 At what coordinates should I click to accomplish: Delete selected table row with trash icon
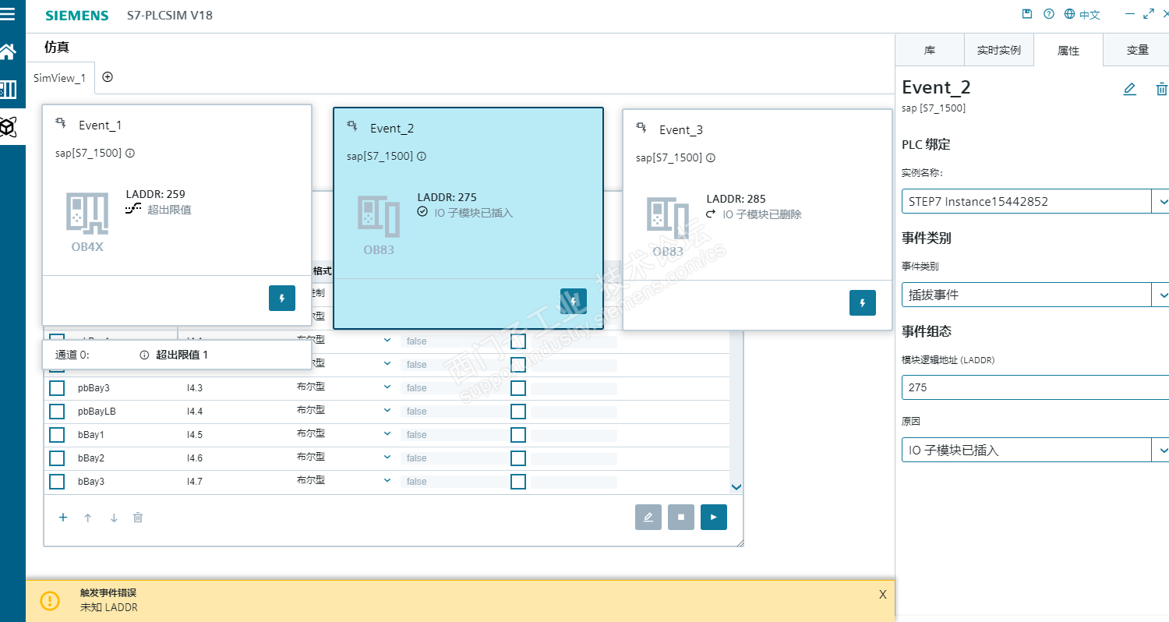coord(138,518)
